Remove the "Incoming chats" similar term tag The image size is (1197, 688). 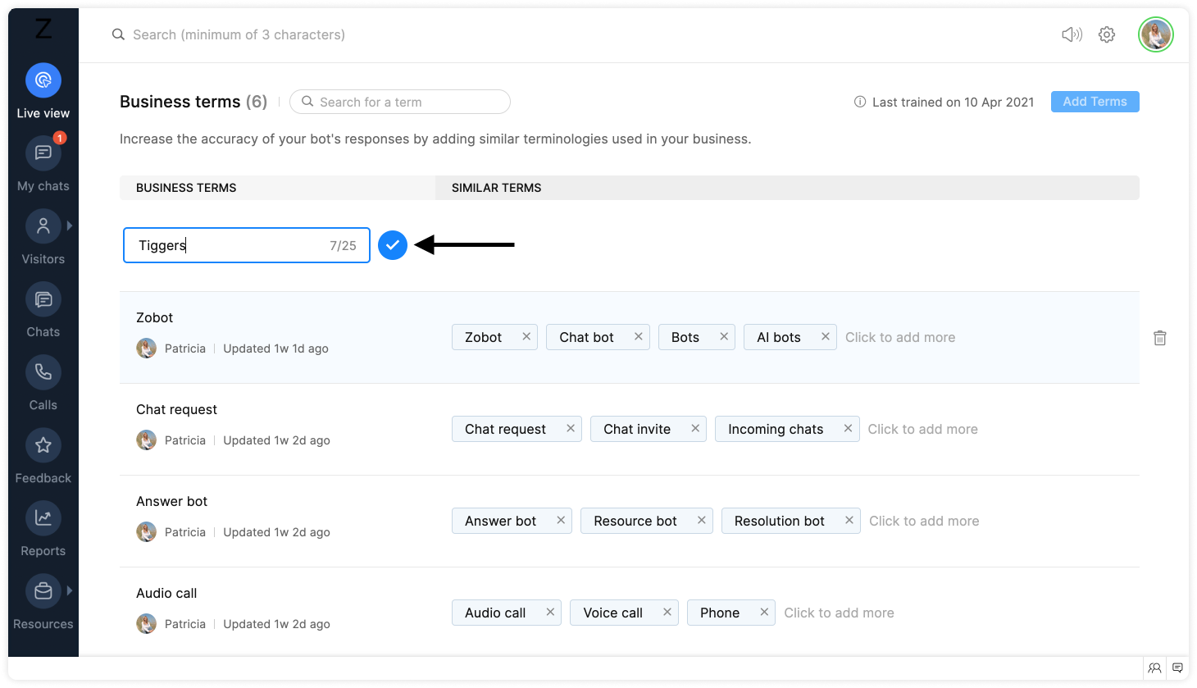[848, 429]
